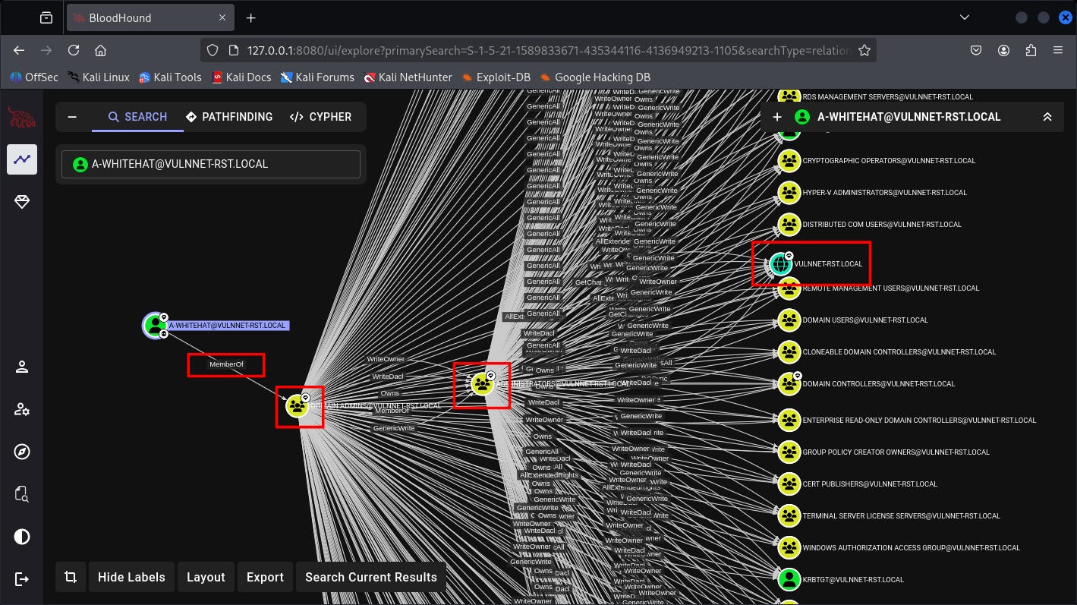
Task: Open the documentation file-search icon
Action: coord(22,495)
